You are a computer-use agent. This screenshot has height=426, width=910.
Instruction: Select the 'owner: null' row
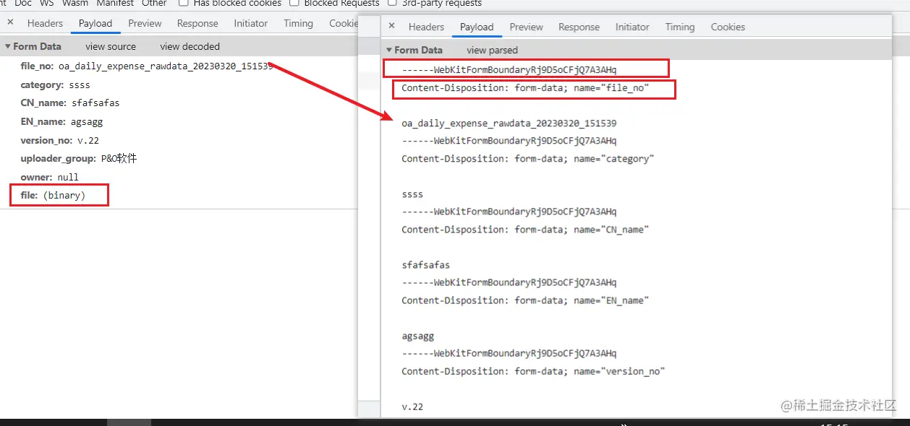(x=49, y=177)
